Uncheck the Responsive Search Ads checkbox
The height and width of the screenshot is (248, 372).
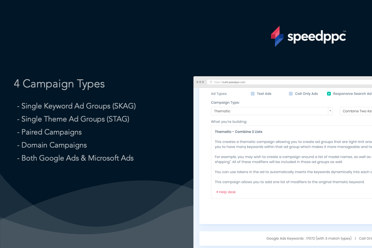tap(329, 94)
